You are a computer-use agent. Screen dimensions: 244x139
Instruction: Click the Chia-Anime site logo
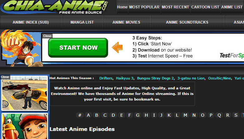tap(55, 7)
